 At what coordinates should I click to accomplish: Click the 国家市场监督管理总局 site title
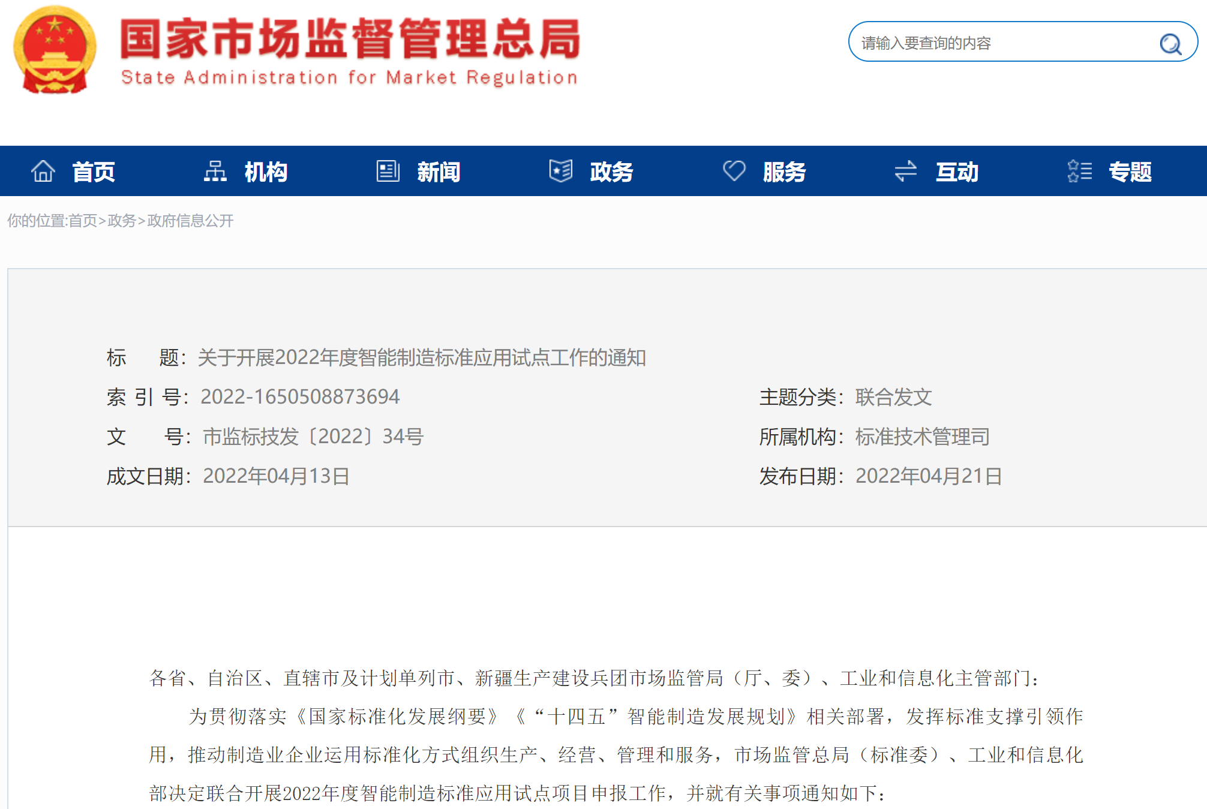350,39
